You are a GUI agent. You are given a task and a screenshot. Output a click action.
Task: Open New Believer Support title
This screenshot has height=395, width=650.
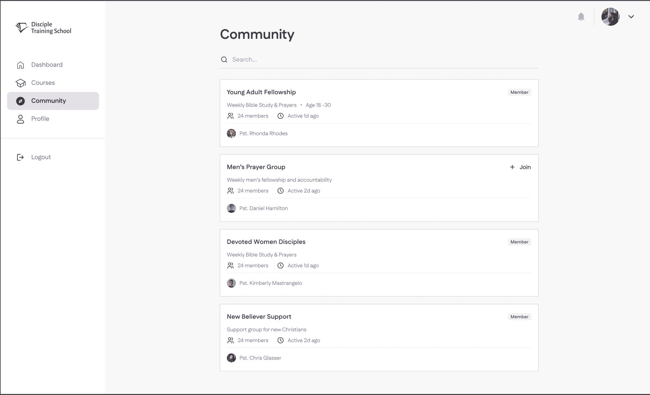[x=259, y=317]
